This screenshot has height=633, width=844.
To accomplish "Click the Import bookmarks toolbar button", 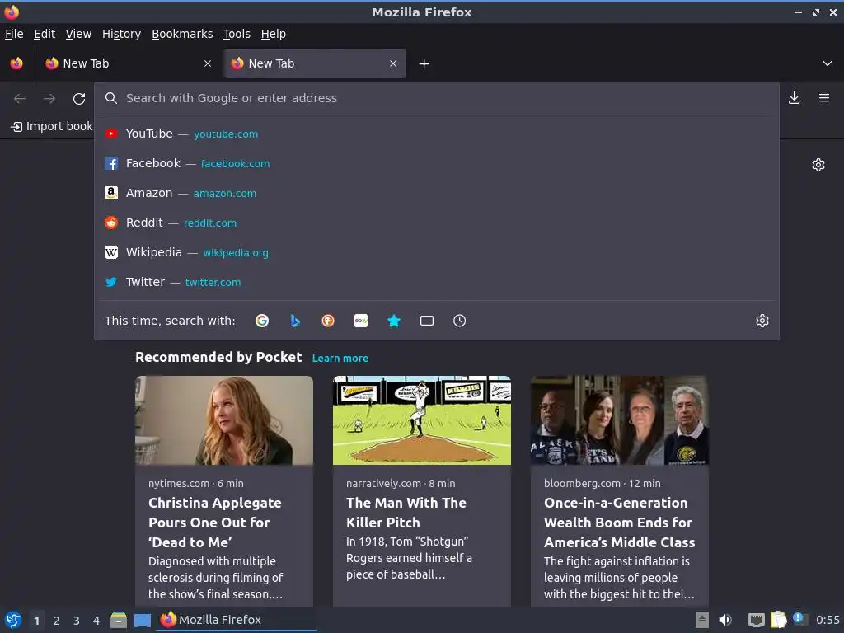I will click(52, 126).
